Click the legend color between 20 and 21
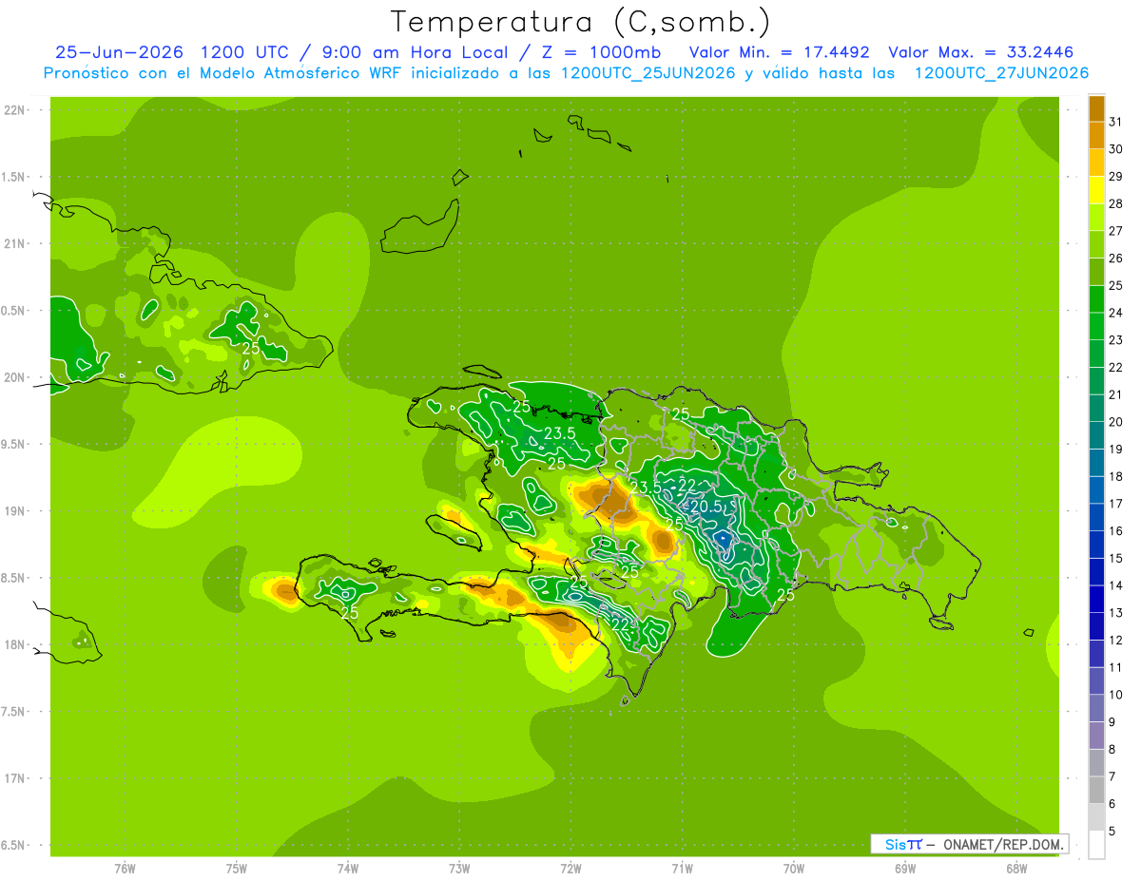Viewport: 1141px width, 881px height. tap(1096, 409)
